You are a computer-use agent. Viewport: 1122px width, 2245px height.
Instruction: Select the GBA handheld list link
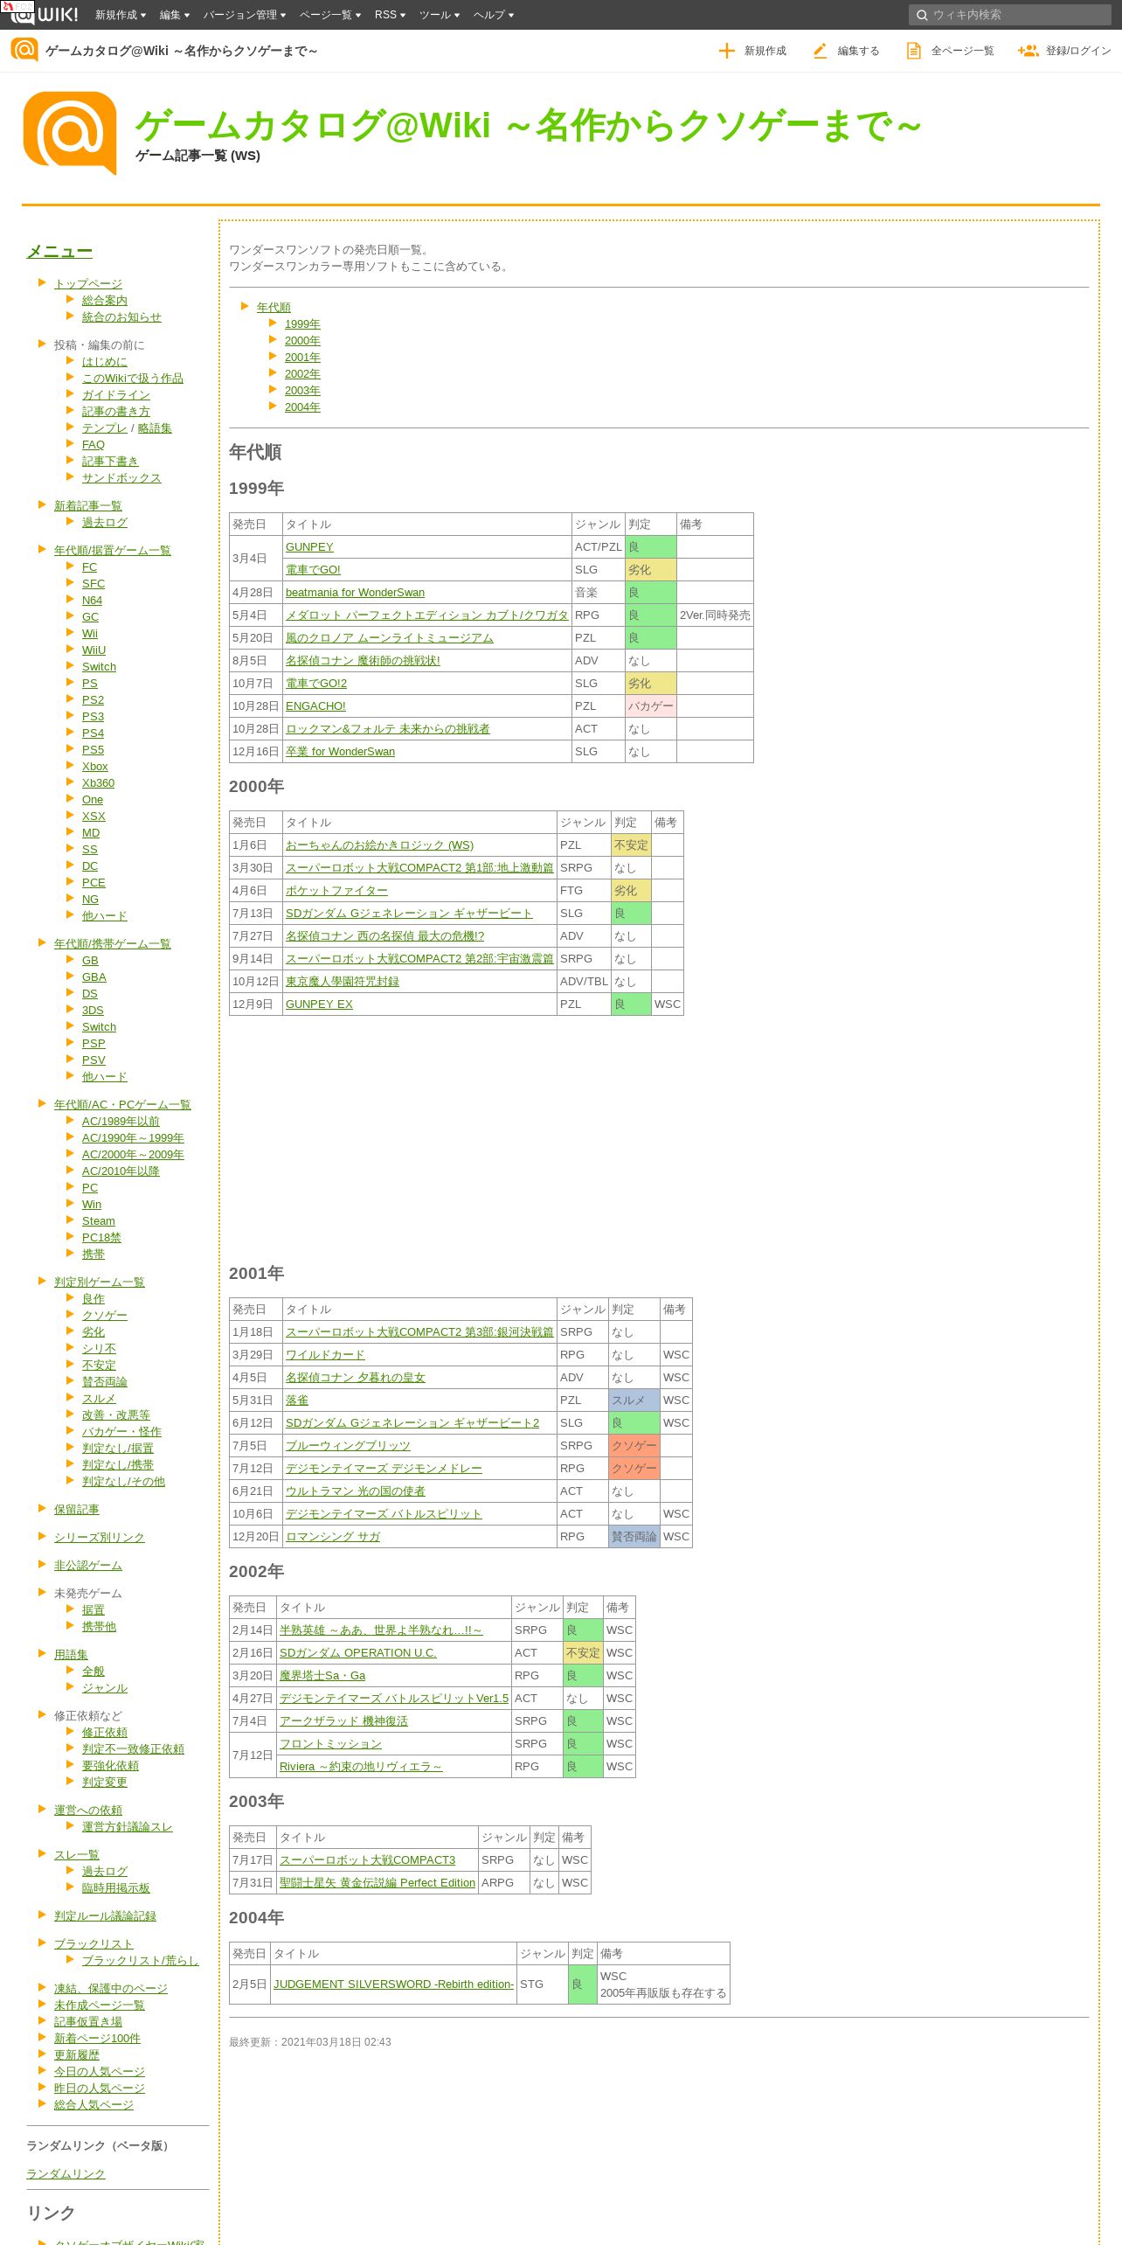pyautogui.click(x=94, y=977)
